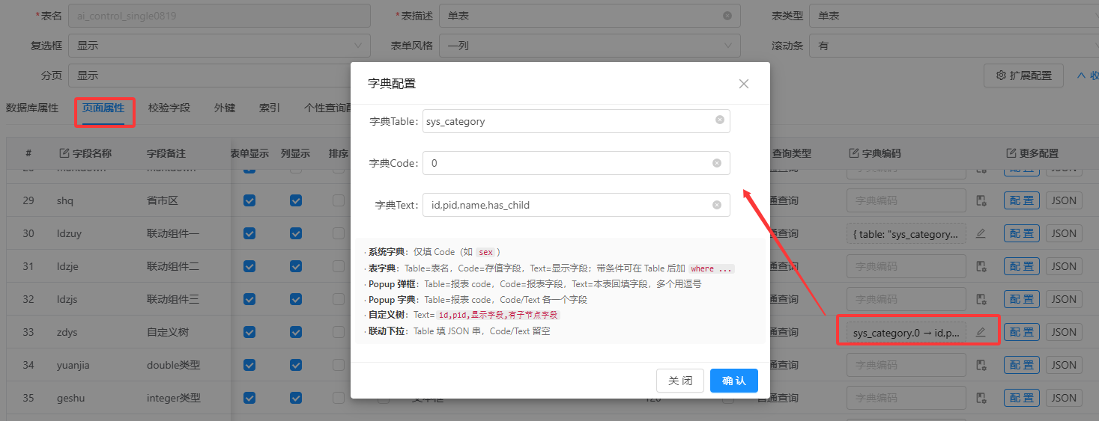Click gear icon on 扩展配置 button
This screenshot has height=421, width=1099.
[x=1001, y=76]
